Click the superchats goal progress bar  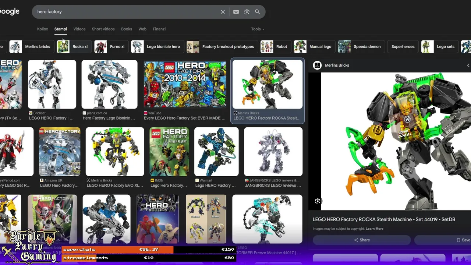(149, 250)
